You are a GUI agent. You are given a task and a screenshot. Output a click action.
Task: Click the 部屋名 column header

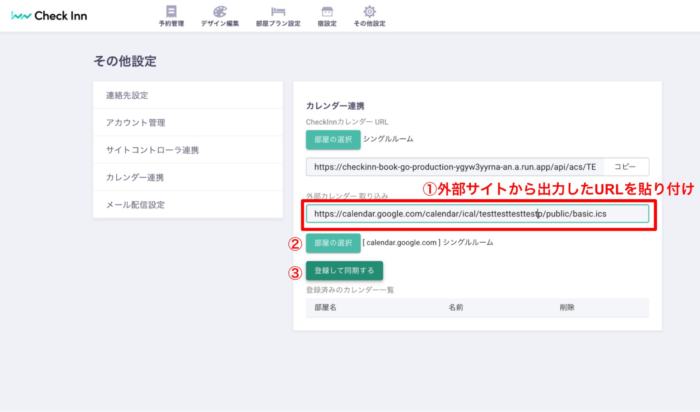tap(325, 308)
